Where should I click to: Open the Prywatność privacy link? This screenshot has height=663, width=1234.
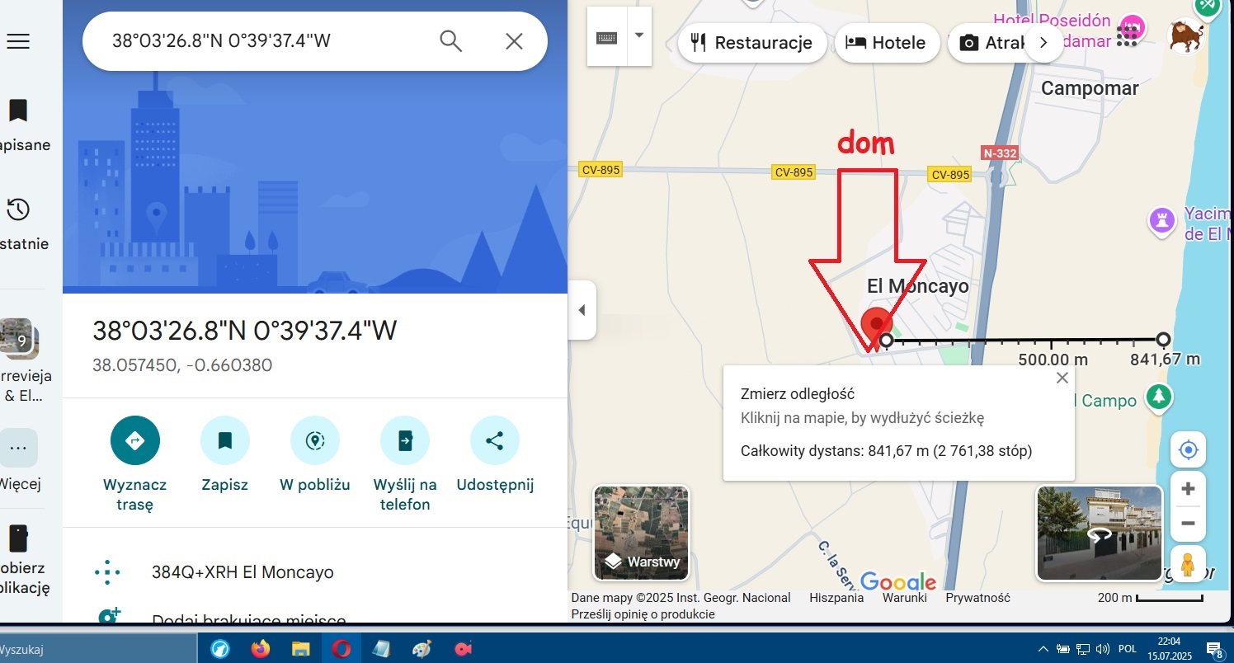tap(978, 598)
